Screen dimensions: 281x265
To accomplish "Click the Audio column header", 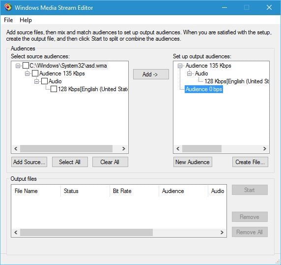I will (217, 191).
